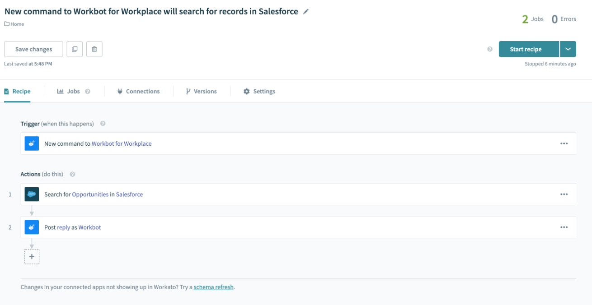Open the Connections tab
The height and width of the screenshot is (305, 592).
tap(138, 91)
